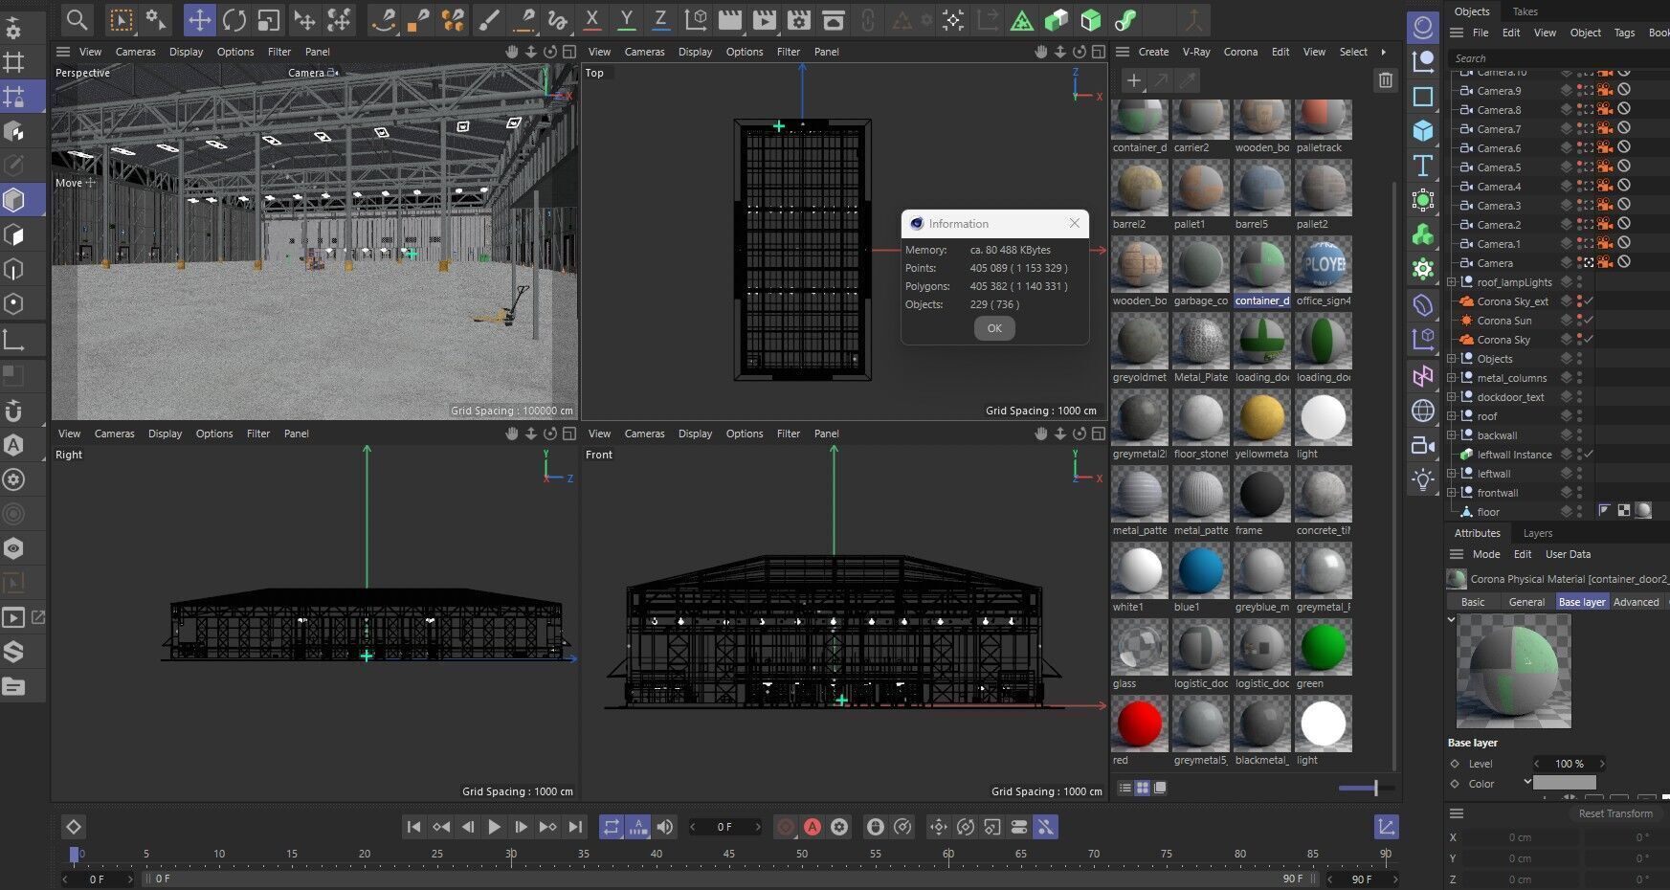Delete material with trash can icon
The width and height of the screenshot is (1670, 890).
(x=1385, y=80)
